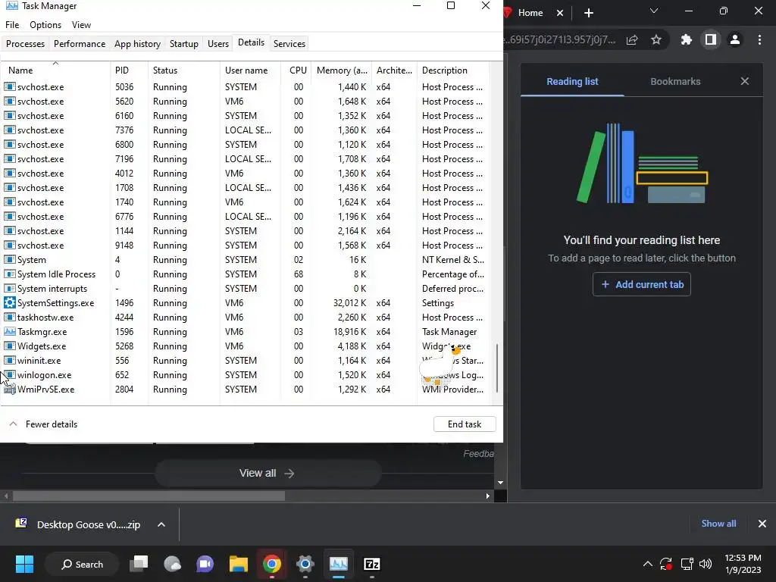Open Chrome tab search dropdown arrow
This screenshot has width=776, height=582.
click(654, 11)
